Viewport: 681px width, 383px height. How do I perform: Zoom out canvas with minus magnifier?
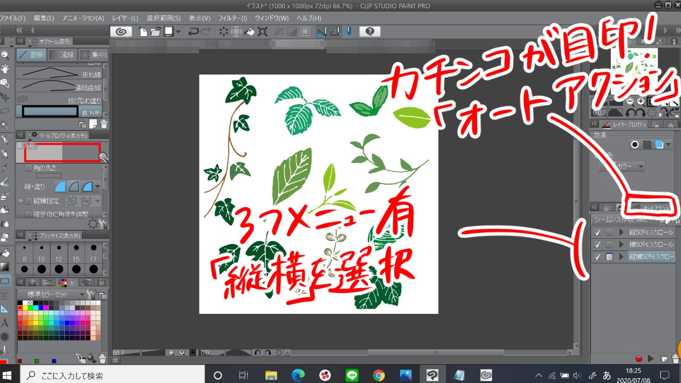click(x=172, y=353)
